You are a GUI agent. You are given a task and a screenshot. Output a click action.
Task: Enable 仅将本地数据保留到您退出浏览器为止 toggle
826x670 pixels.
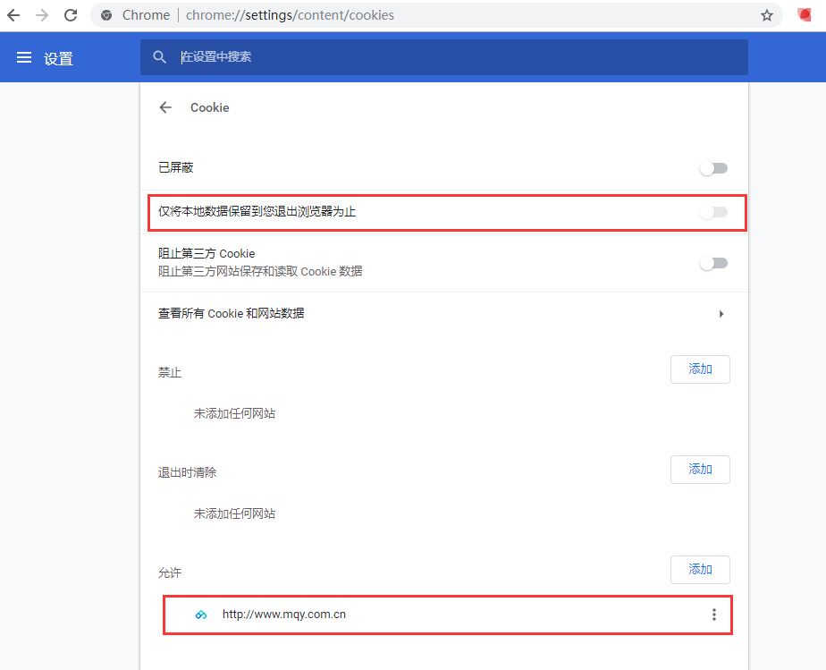click(713, 212)
